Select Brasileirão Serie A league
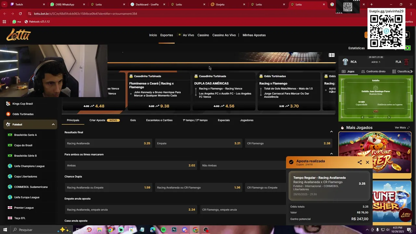Screen dimensions: 416x234 pos(25,135)
